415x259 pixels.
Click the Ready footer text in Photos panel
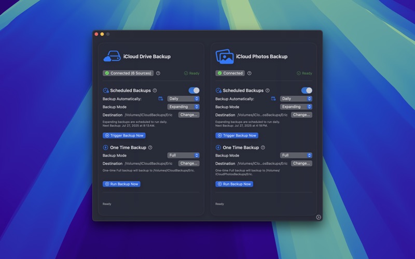219,204
